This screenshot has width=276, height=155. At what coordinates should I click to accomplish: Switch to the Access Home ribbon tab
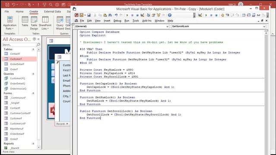pyautogui.click(x=19, y=12)
